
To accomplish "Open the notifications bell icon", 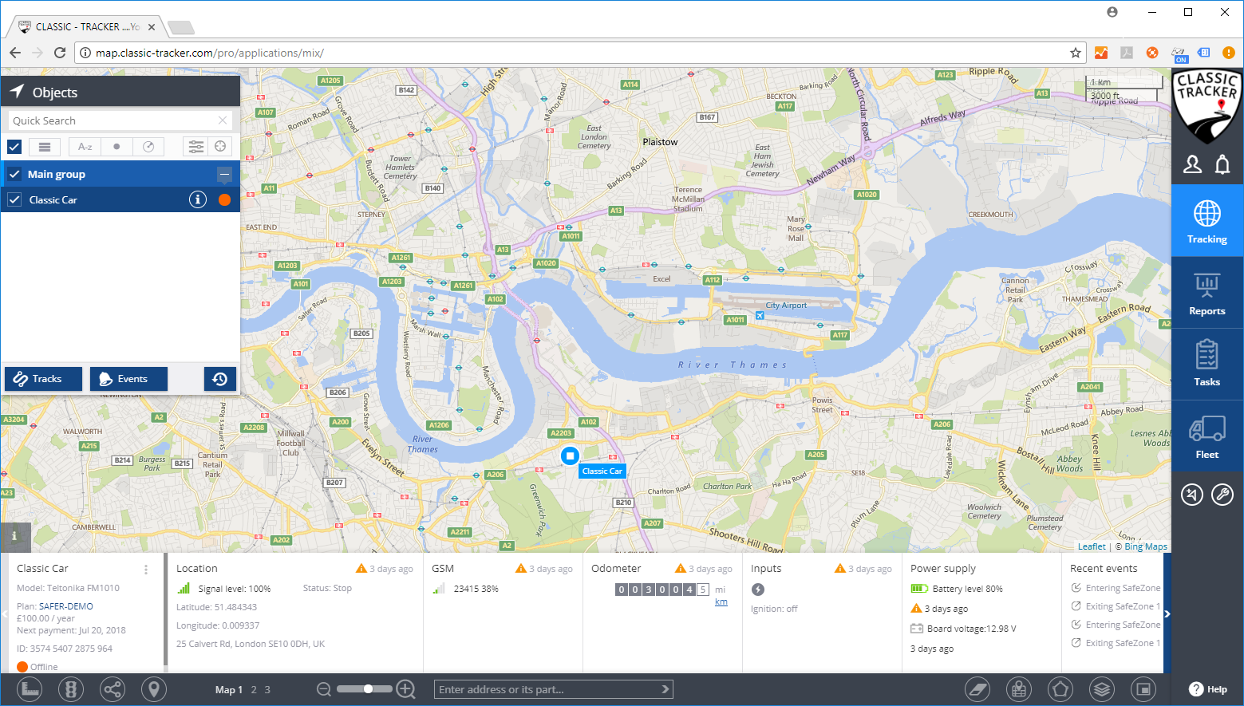I will click(1222, 164).
